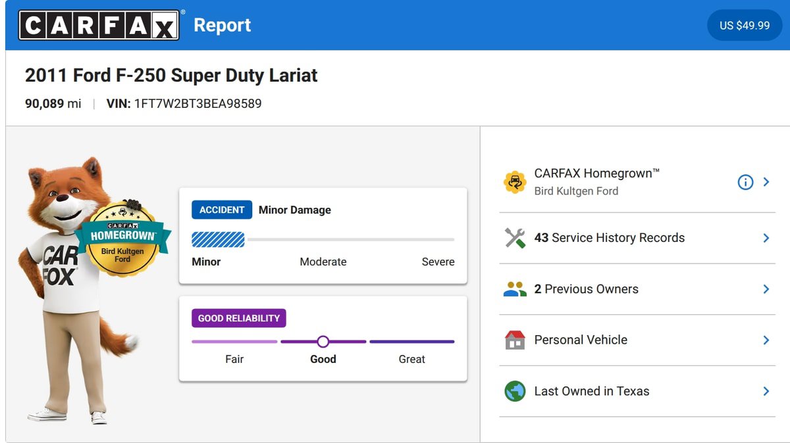Click the reliability slider circle marker
Image resolution: width=790 pixels, height=443 pixels.
323,342
